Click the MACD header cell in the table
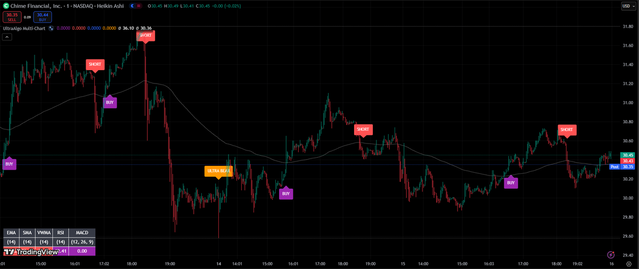Viewport: 639px width, 269px height. [x=82, y=233]
